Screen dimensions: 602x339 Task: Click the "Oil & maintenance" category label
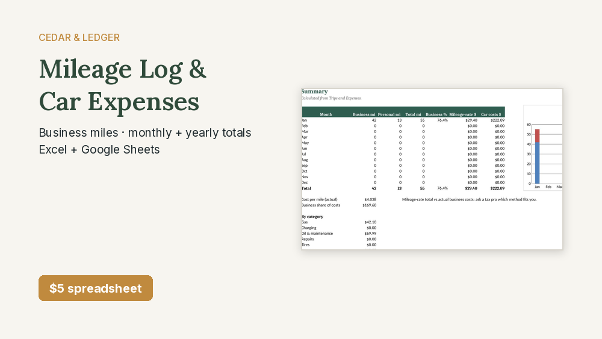point(317,234)
